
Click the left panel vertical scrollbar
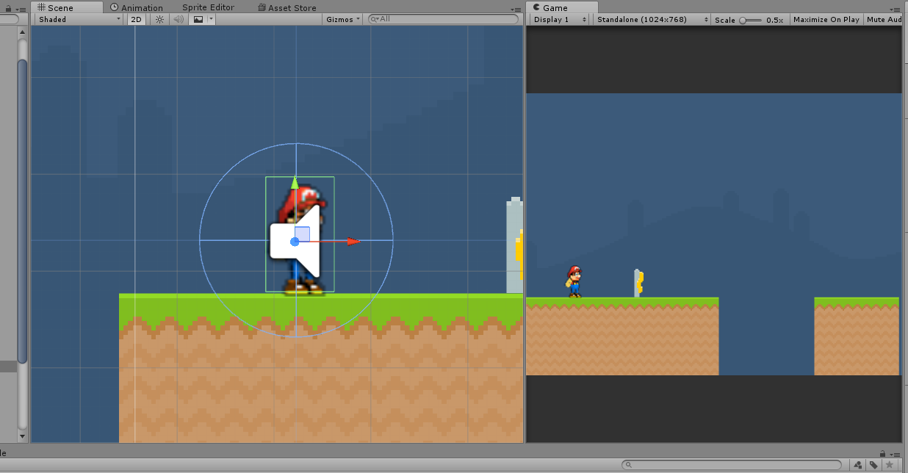pyautogui.click(x=22, y=212)
